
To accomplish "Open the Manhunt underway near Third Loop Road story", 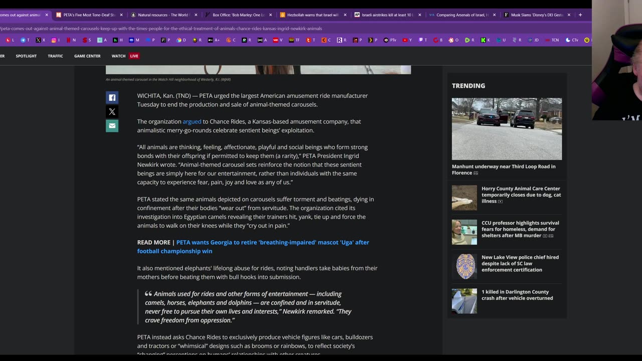I will point(504,169).
